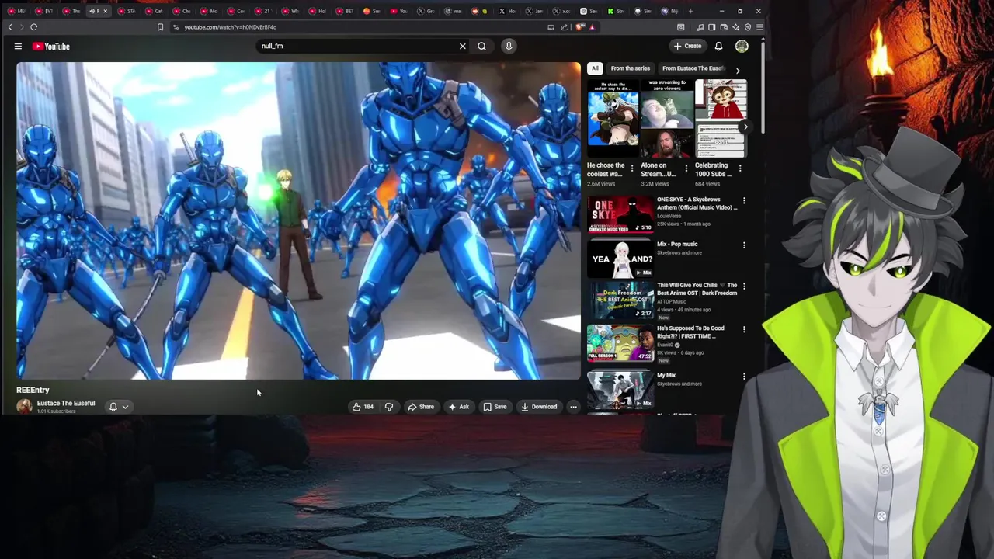Click the main video player

tap(298, 221)
